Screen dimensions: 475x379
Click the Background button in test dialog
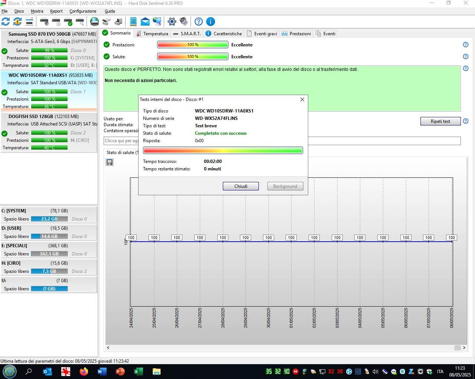point(285,186)
